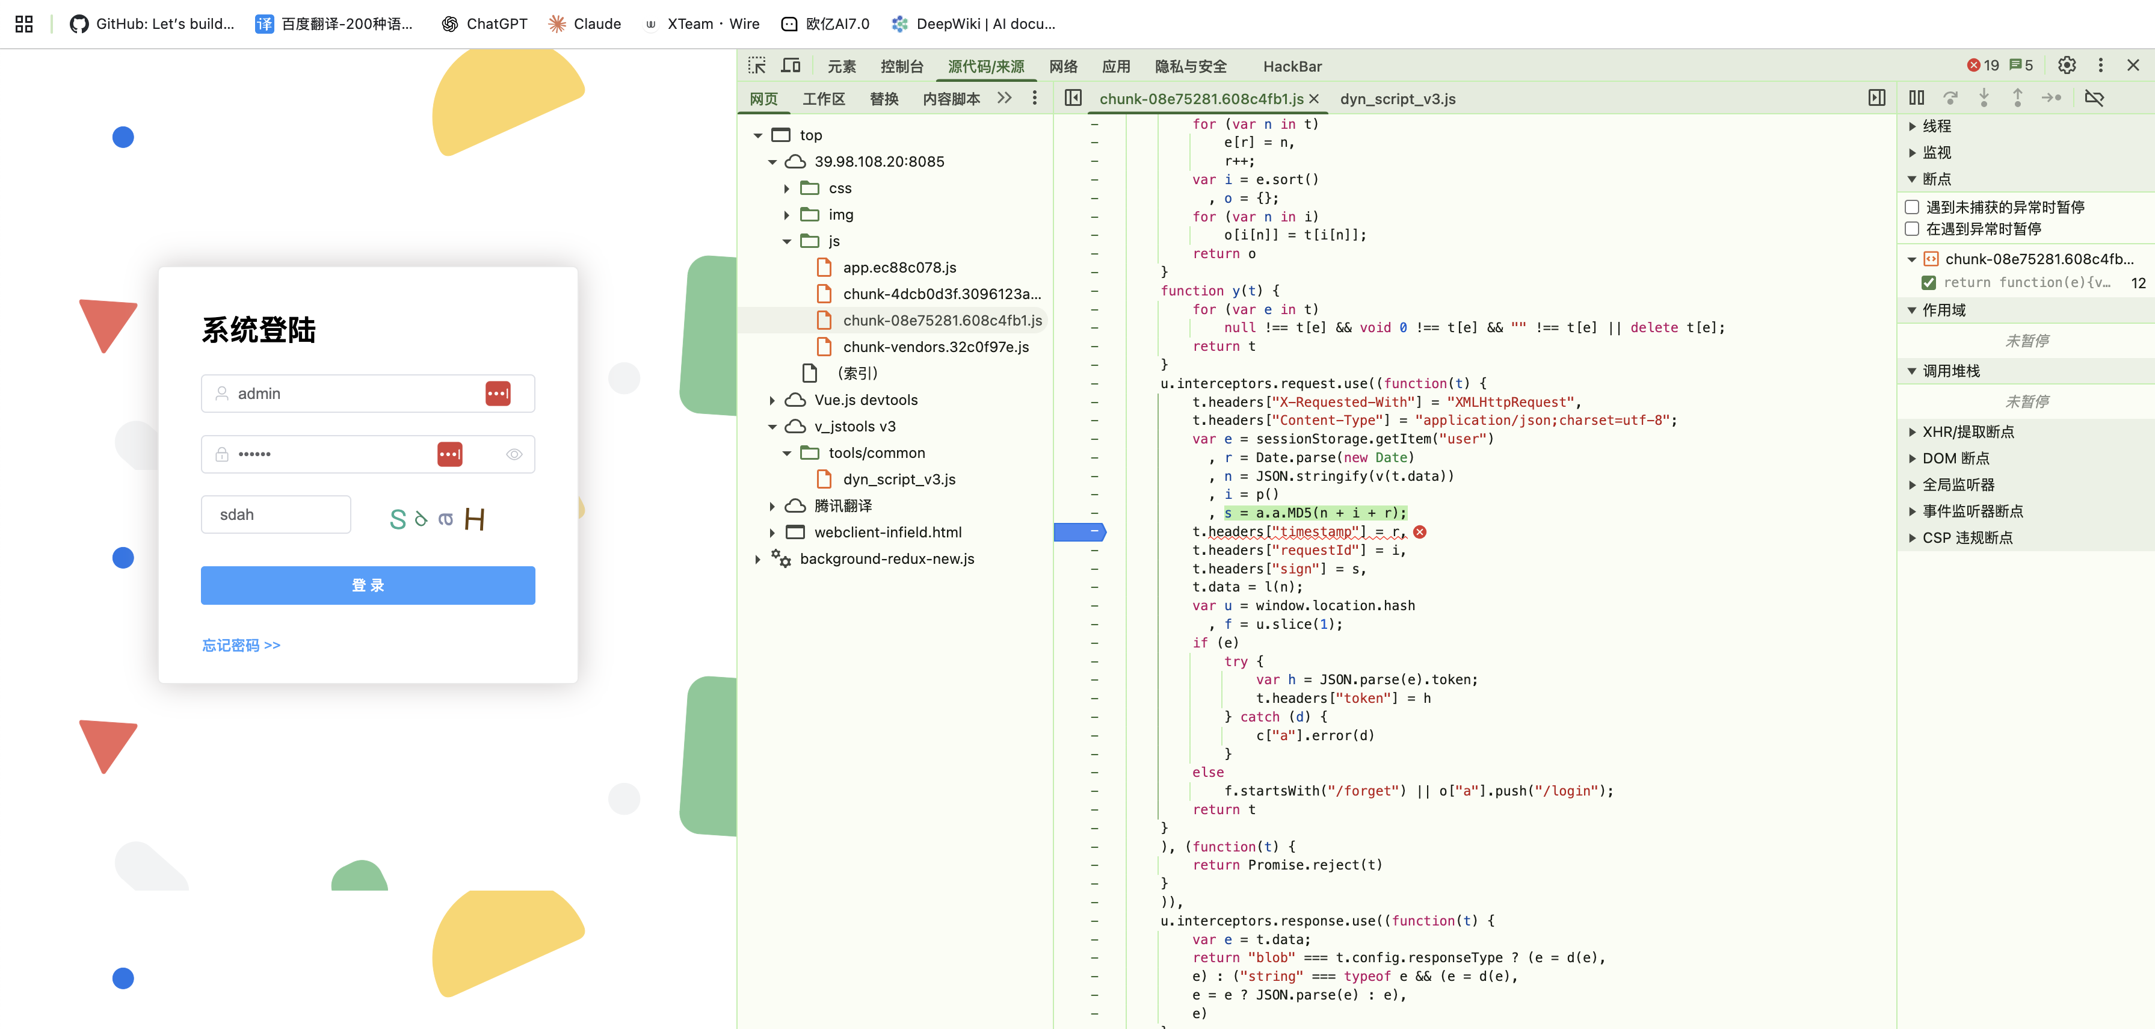Enable pause on caught exceptions checkbox
This screenshot has width=2155, height=1029.
pyautogui.click(x=1911, y=229)
